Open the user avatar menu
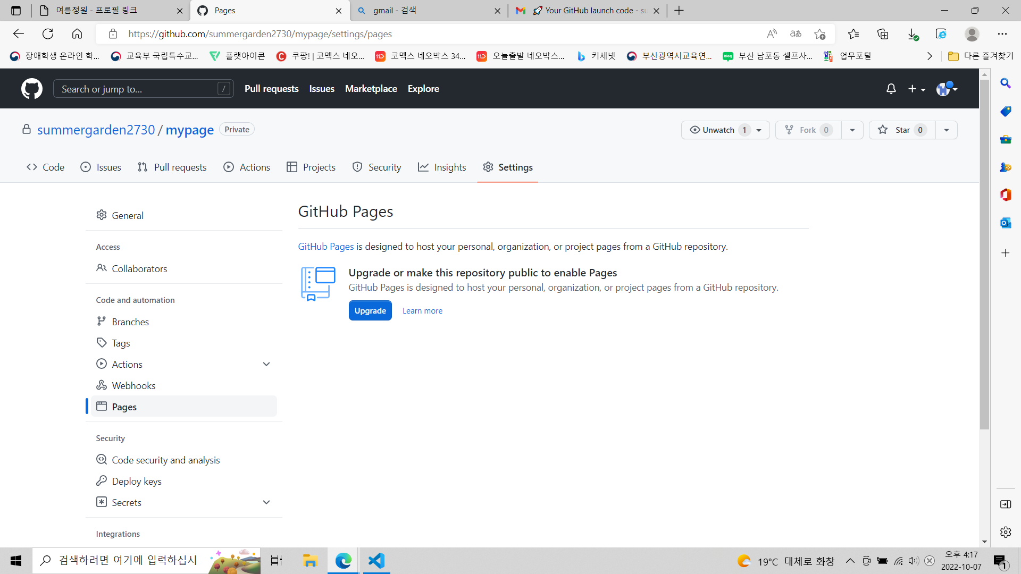The height and width of the screenshot is (574, 1021). click(947, 89)
